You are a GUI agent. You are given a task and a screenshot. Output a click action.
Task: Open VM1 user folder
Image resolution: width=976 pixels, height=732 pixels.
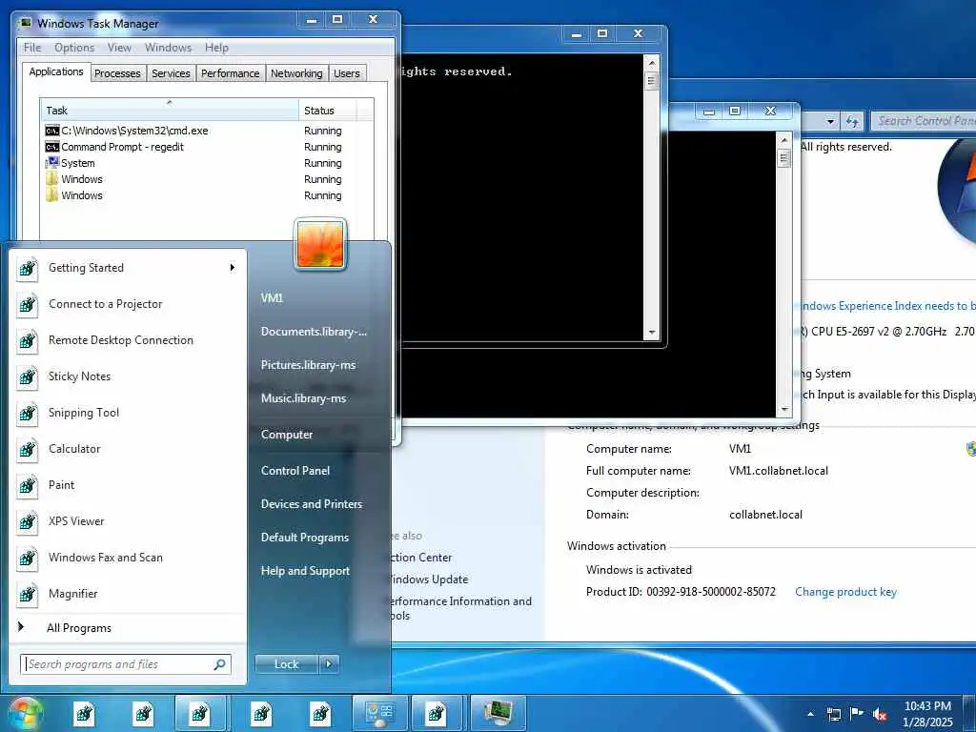tap(272, 298)
